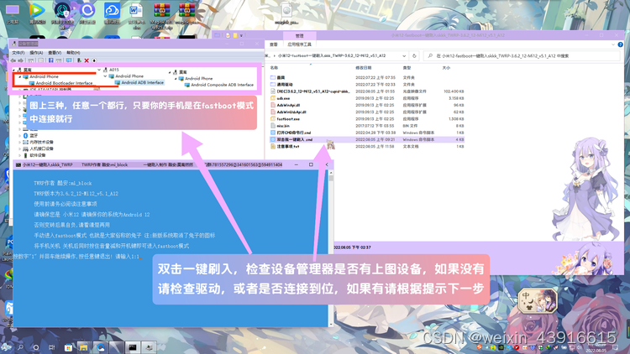Open the 此电脑 desktop icon
The image size is (630, 354).
coord(13,14)
